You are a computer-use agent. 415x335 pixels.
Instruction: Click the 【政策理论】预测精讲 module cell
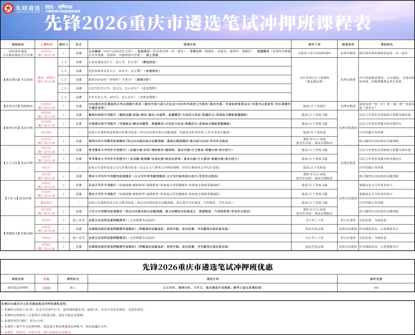[x=18, y=106]
